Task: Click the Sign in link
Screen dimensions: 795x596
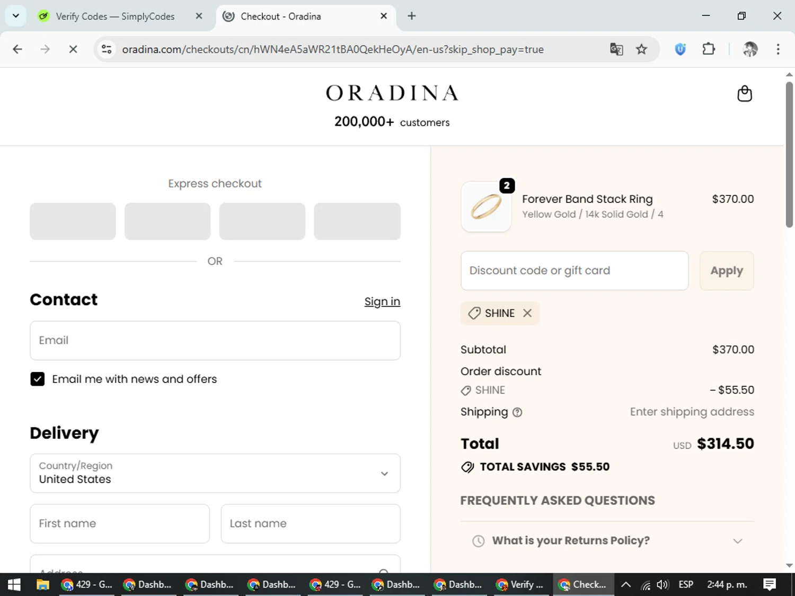Action: 382,301
